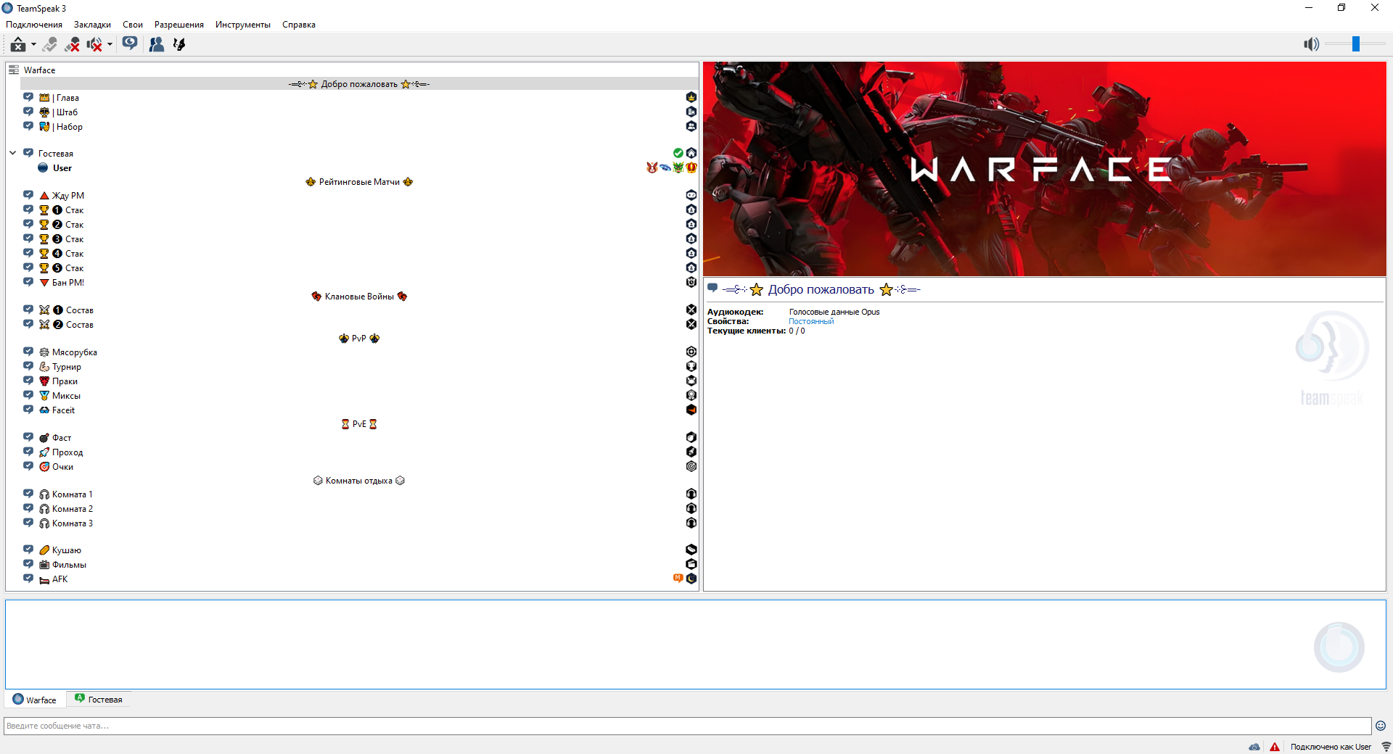Click the connection signal icon in status bar
Image resolution: width=1393 pixels, height=754 pixels.
pos(1385,747)
